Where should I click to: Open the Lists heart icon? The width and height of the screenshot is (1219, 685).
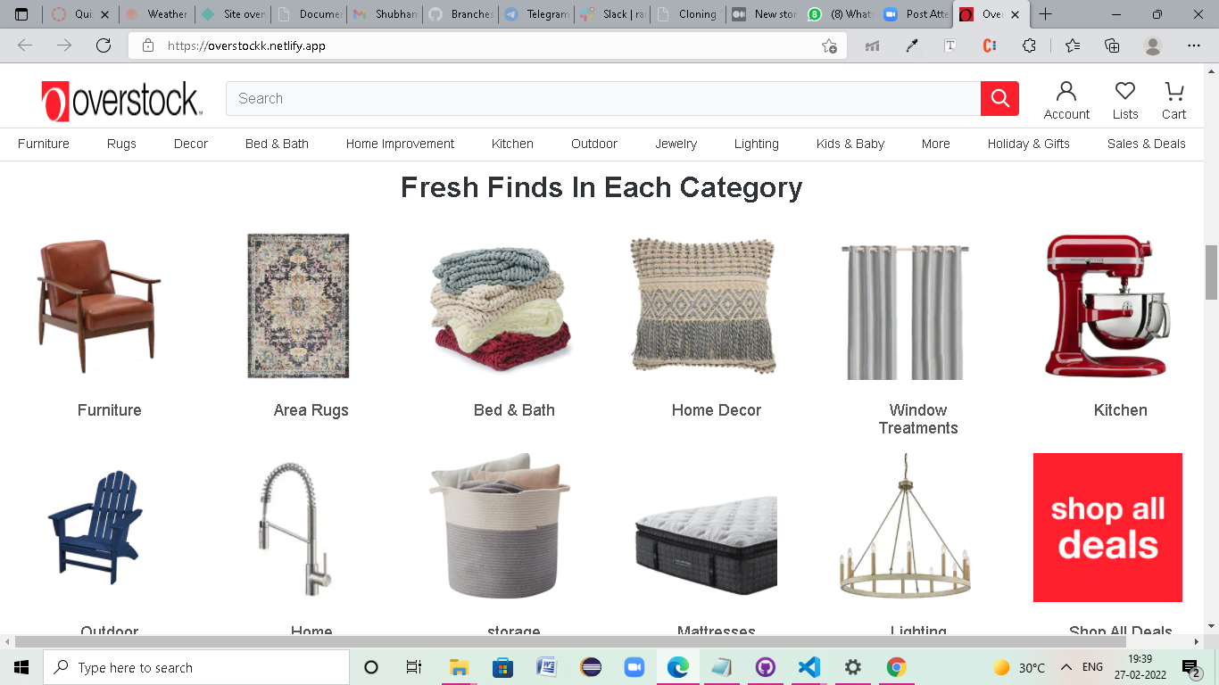tap(1125, 101)
